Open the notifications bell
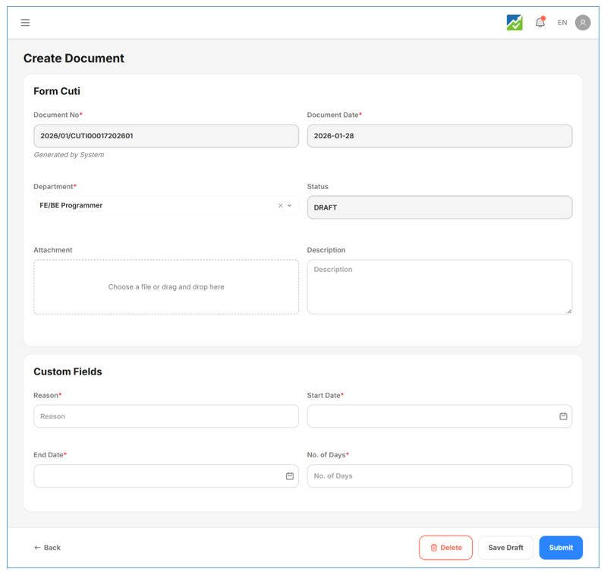604x572 pixels. pos(540,23)
